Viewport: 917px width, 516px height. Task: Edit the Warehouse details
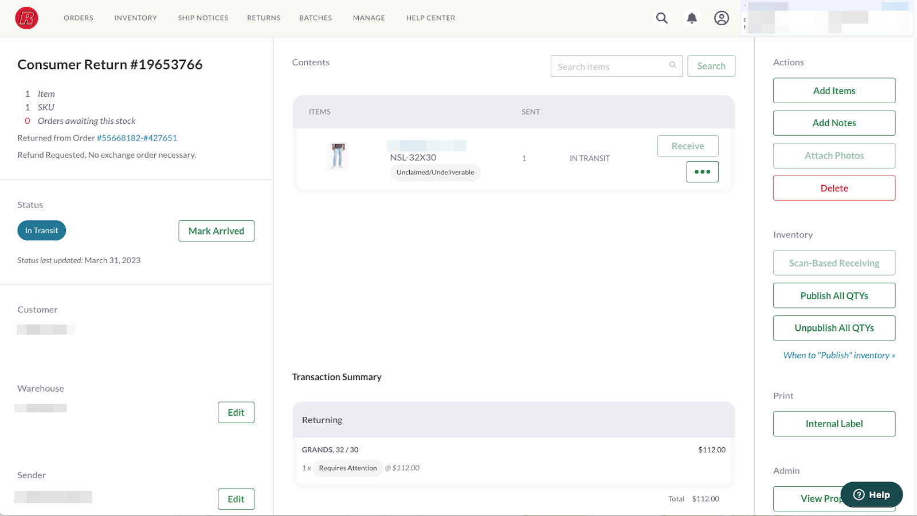click(x=236, y=412)
